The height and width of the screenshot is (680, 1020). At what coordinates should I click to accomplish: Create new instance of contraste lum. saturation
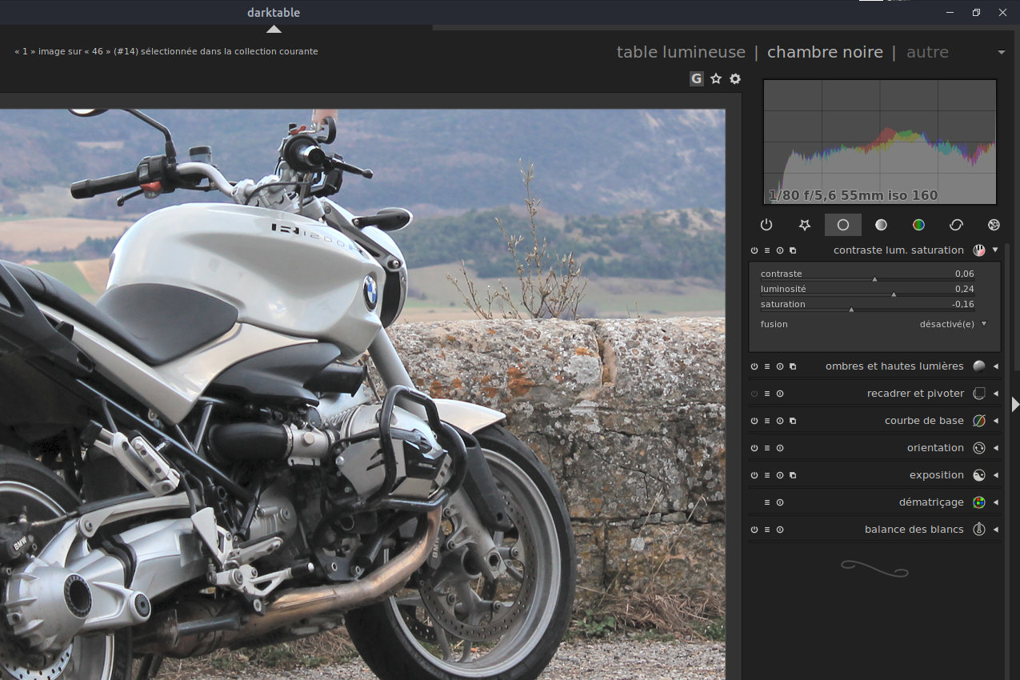click(x=793, y=250)
